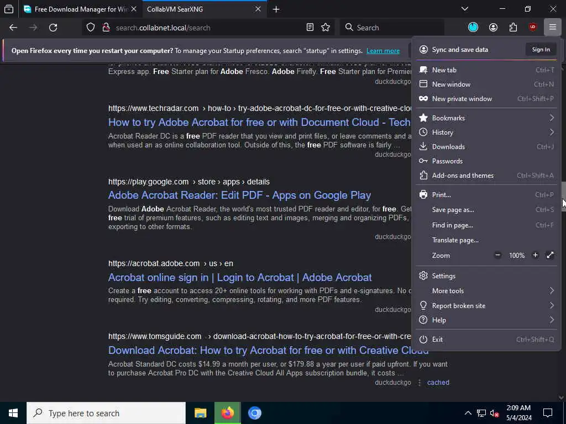
Task: Select Find in page...
Action: tap(486, 225)
